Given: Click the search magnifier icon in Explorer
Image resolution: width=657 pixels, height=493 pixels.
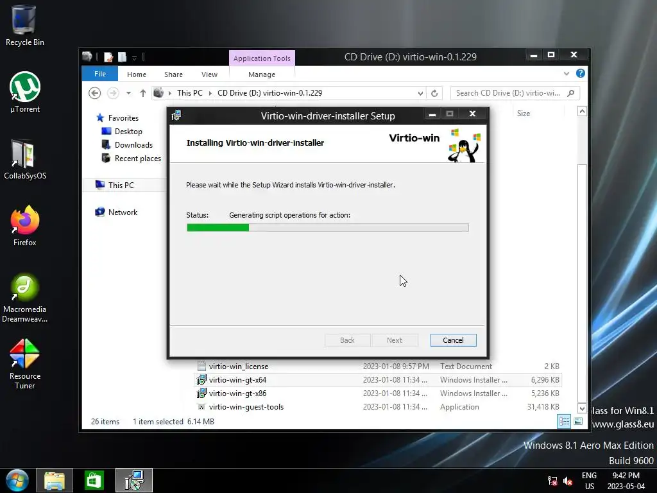Looking at the screenshot, I should (570, 93).
